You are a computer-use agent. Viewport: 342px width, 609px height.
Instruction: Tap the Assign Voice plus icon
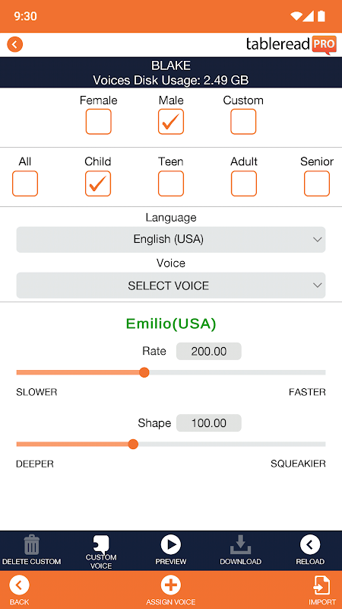[x=170, y=585]
